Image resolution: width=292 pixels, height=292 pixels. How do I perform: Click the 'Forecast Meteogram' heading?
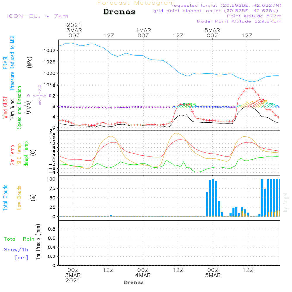point(136,3)
